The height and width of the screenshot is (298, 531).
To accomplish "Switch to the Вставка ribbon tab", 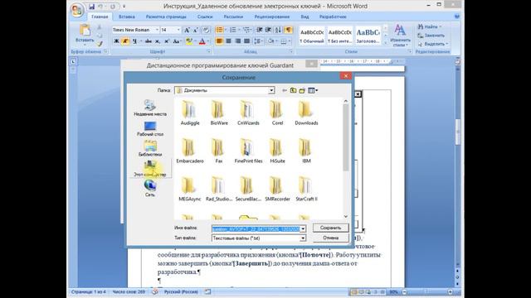I will (127, 17).
